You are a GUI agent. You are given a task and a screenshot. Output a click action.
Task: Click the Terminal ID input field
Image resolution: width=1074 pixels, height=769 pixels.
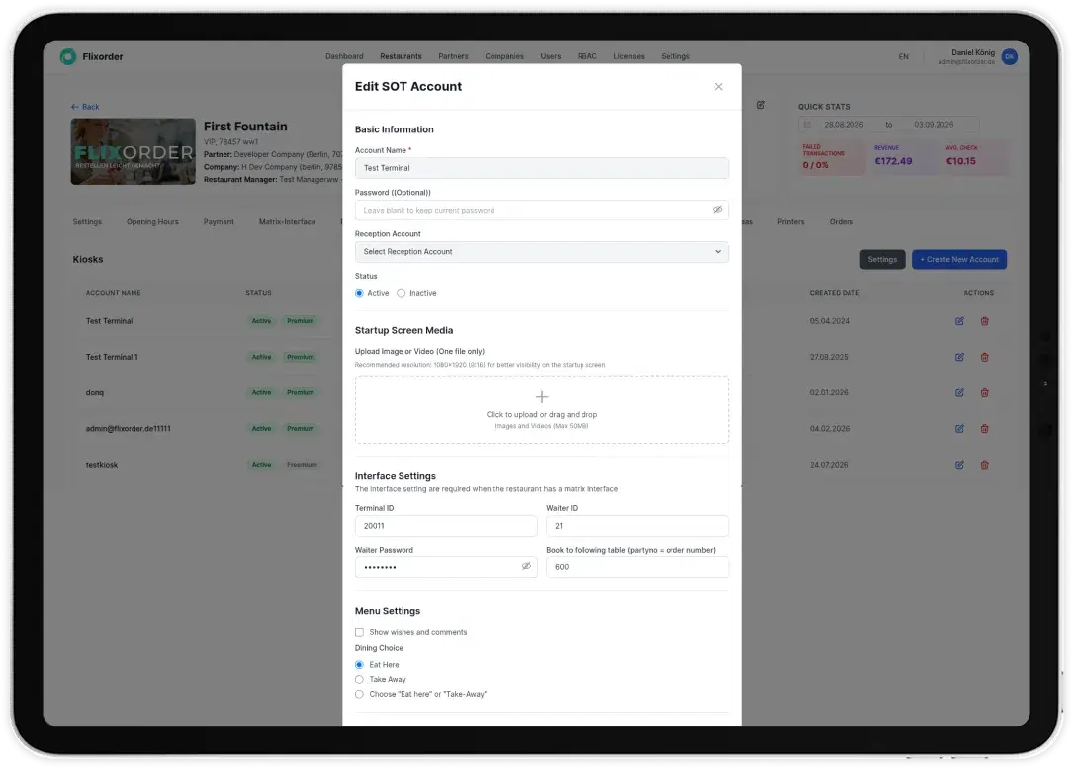446,526
